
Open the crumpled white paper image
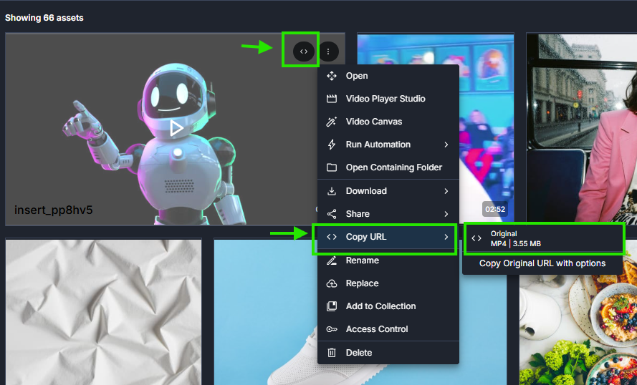tap(104, 313)
